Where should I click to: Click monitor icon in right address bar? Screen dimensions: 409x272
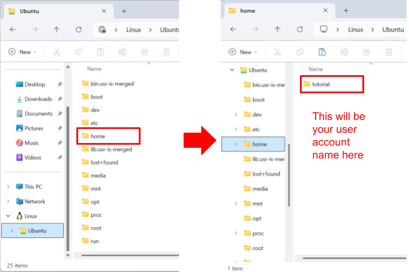click(x=324, y=29)
